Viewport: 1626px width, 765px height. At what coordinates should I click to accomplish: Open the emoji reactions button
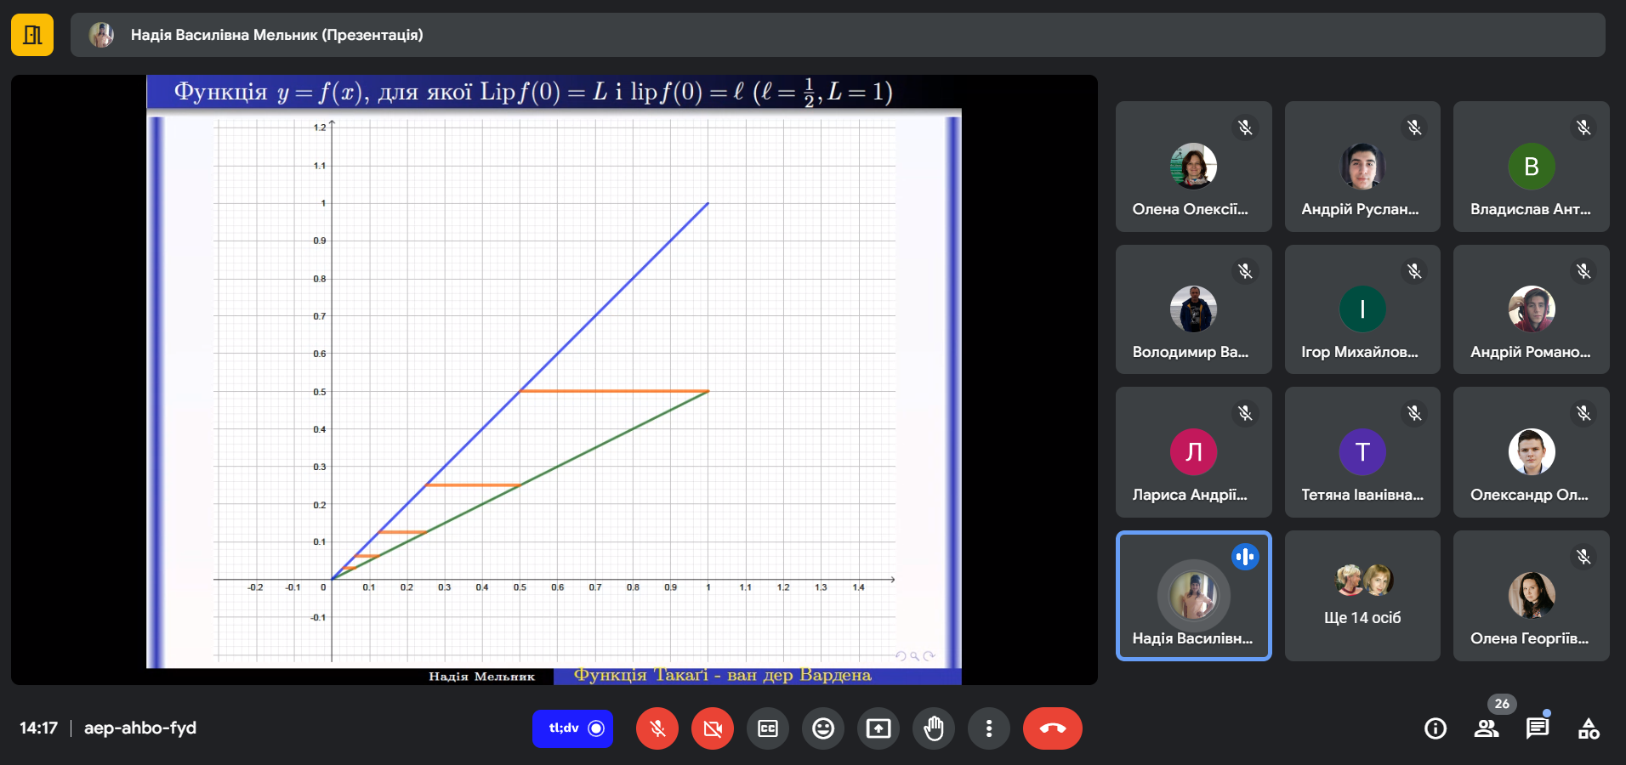(x=823, y=728)
